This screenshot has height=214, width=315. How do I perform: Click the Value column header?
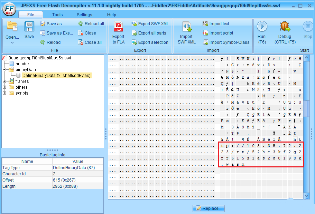tap(78, 162)
